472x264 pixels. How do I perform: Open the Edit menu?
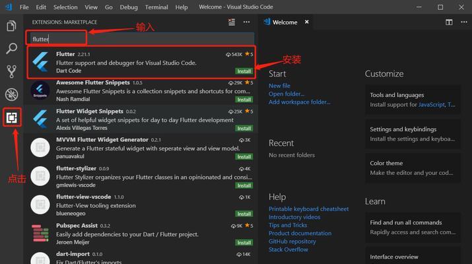pos(41,7)
